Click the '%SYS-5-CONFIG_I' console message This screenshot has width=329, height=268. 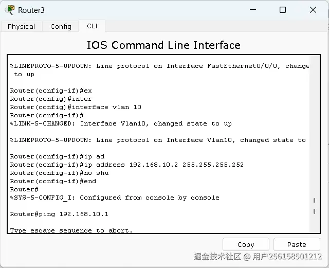point(114,198)
